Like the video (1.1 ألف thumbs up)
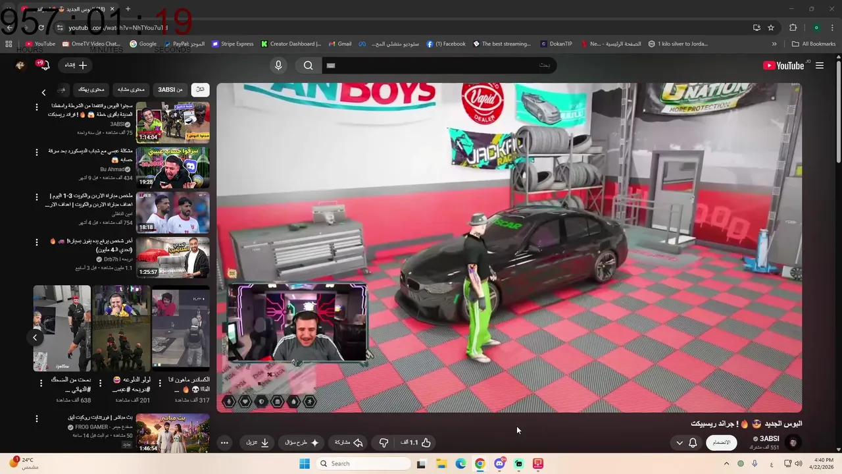 tap(416, 442)
